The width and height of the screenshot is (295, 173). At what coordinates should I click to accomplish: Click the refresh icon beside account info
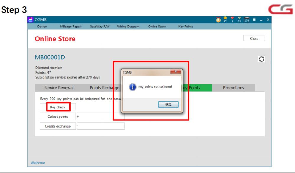click(261, 59)
